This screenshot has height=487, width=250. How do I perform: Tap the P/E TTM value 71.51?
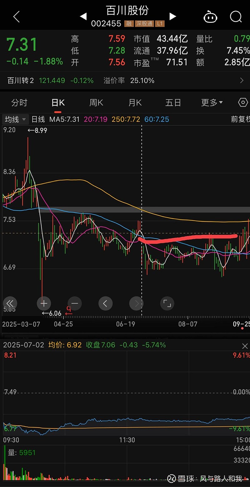point(177,62)
